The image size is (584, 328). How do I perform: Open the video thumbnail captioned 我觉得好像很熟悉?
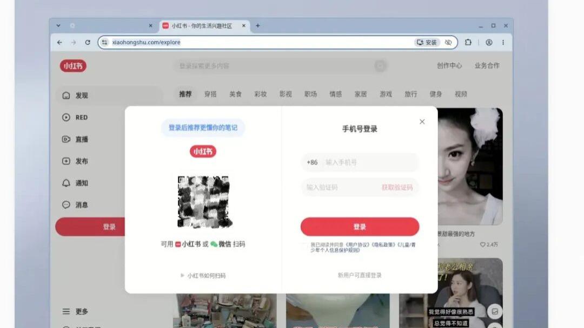(x=450, y=293)
